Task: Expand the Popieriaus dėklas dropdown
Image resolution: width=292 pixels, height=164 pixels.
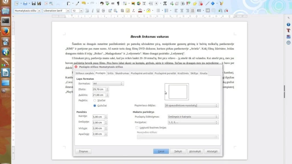Action: 192,105
